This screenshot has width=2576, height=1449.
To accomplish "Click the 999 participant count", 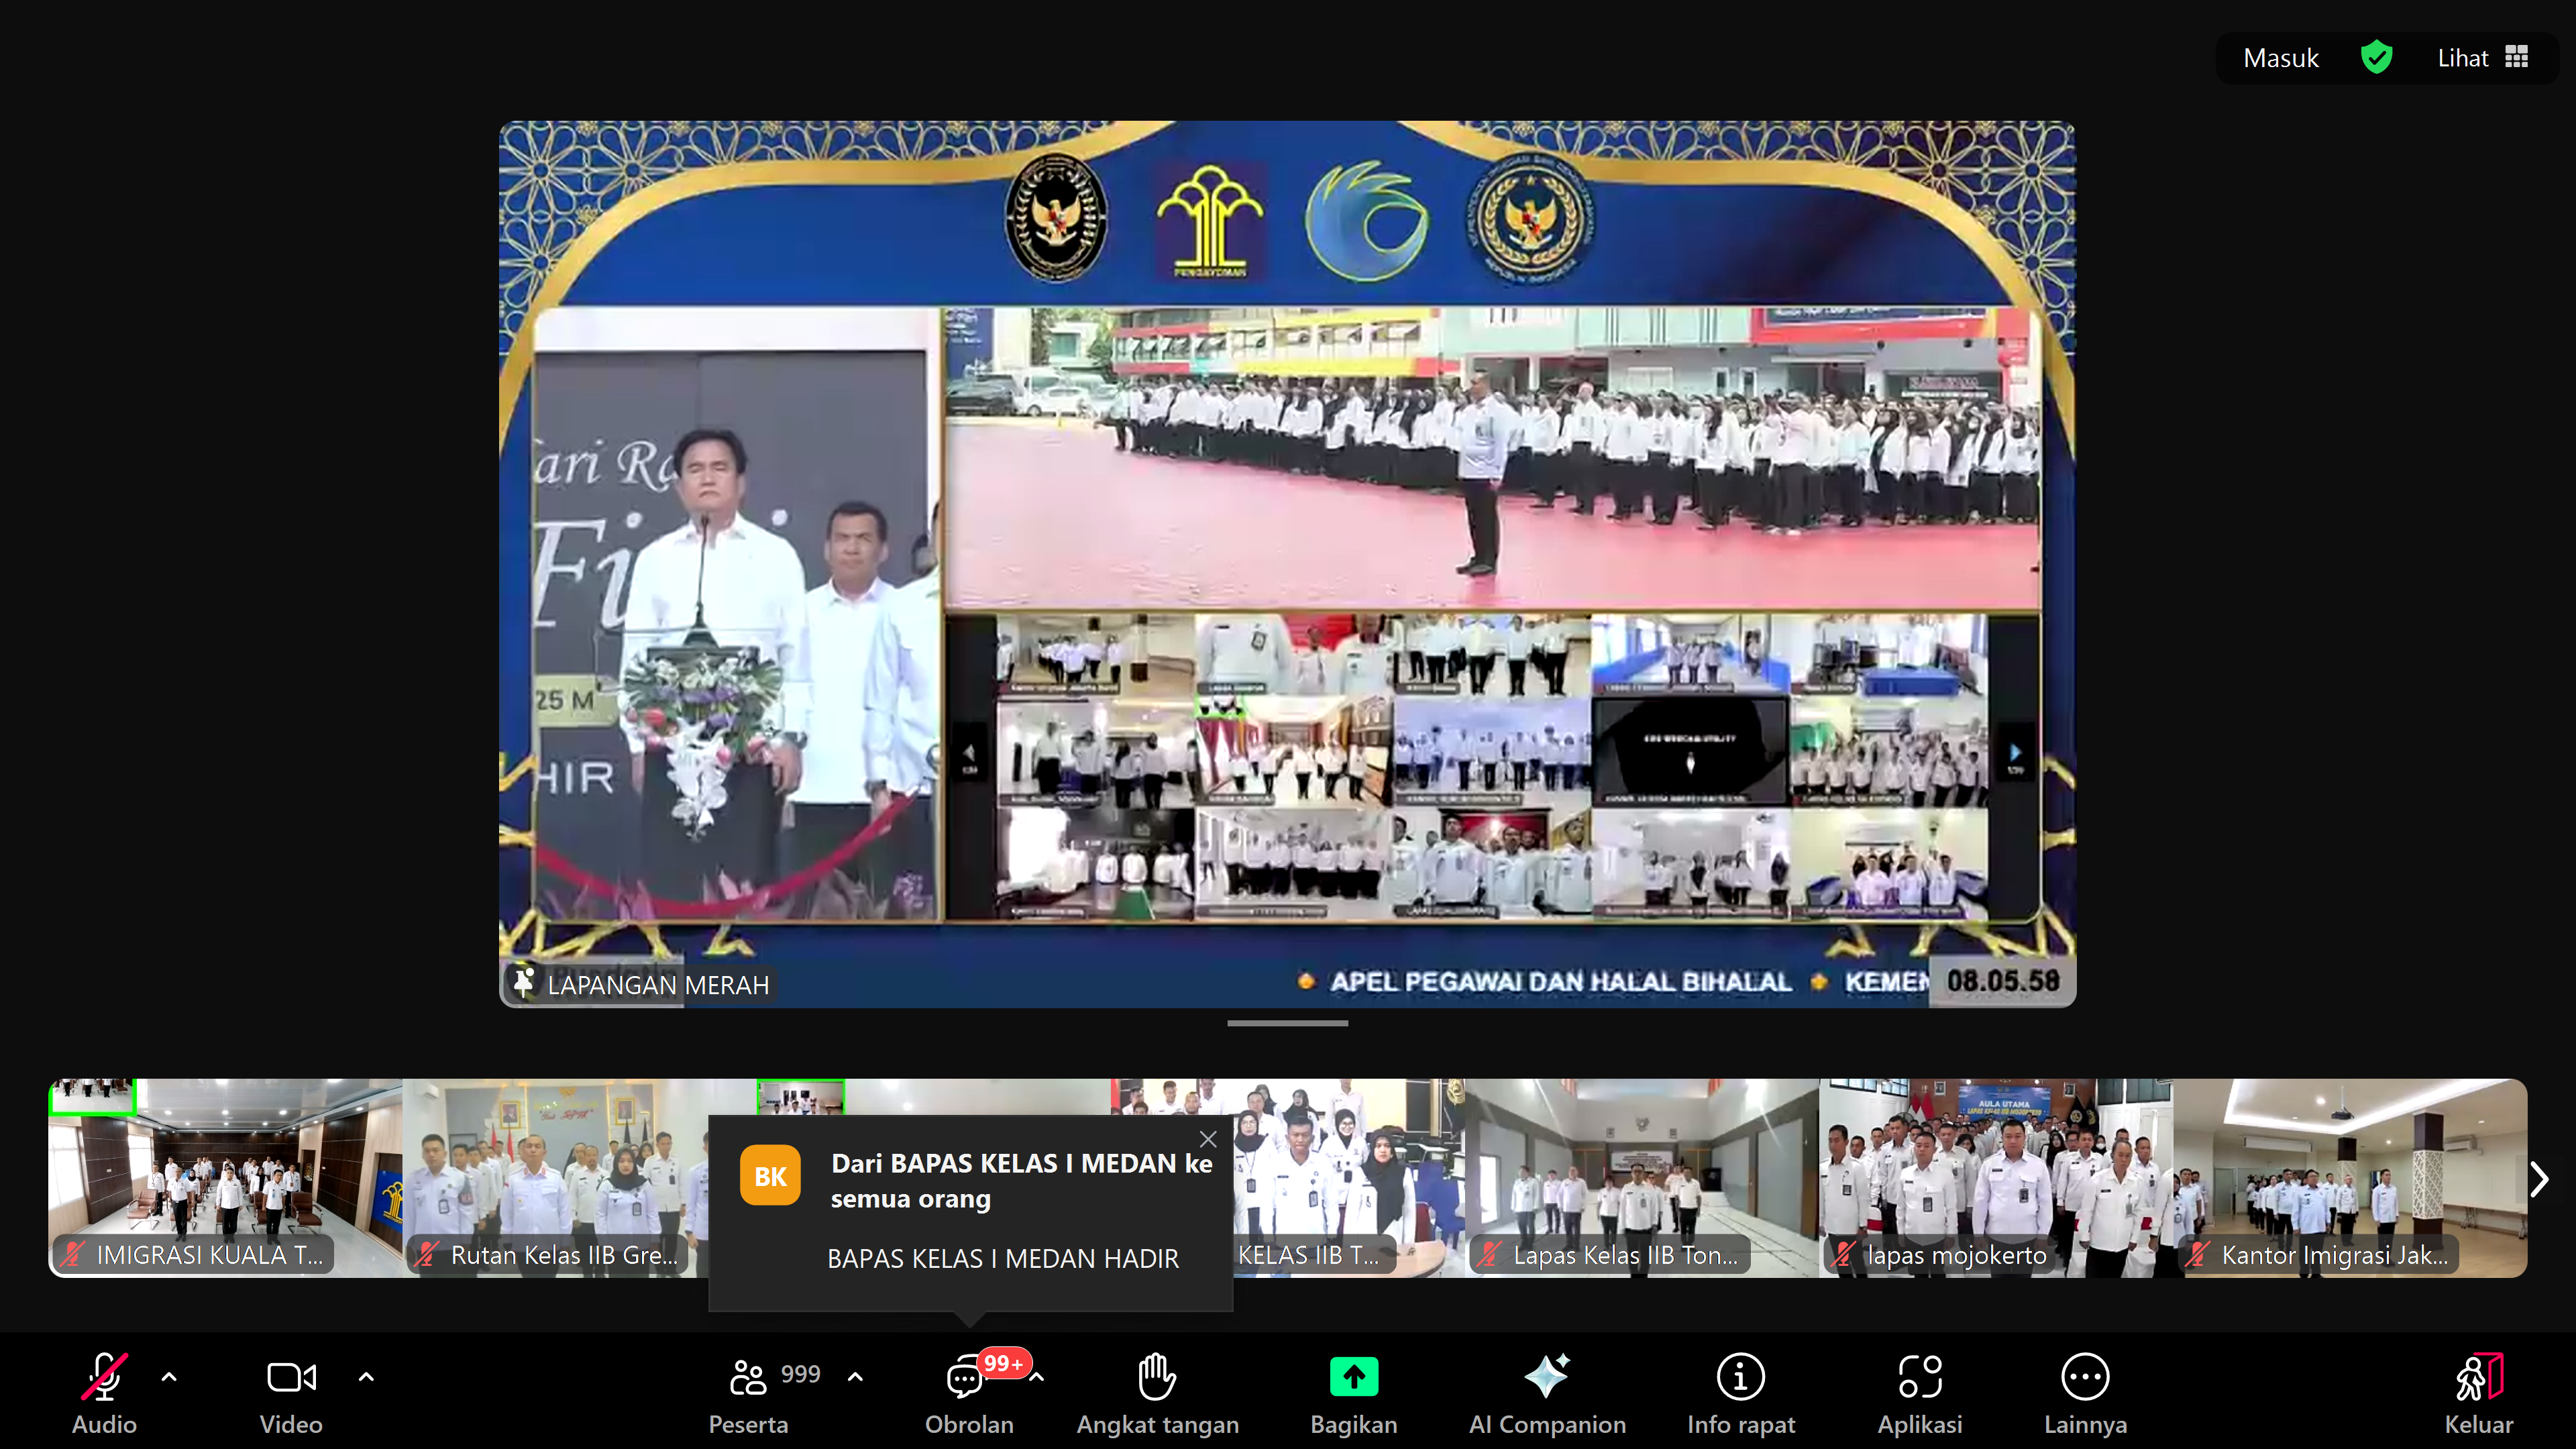I will [x=800, y=1374].
